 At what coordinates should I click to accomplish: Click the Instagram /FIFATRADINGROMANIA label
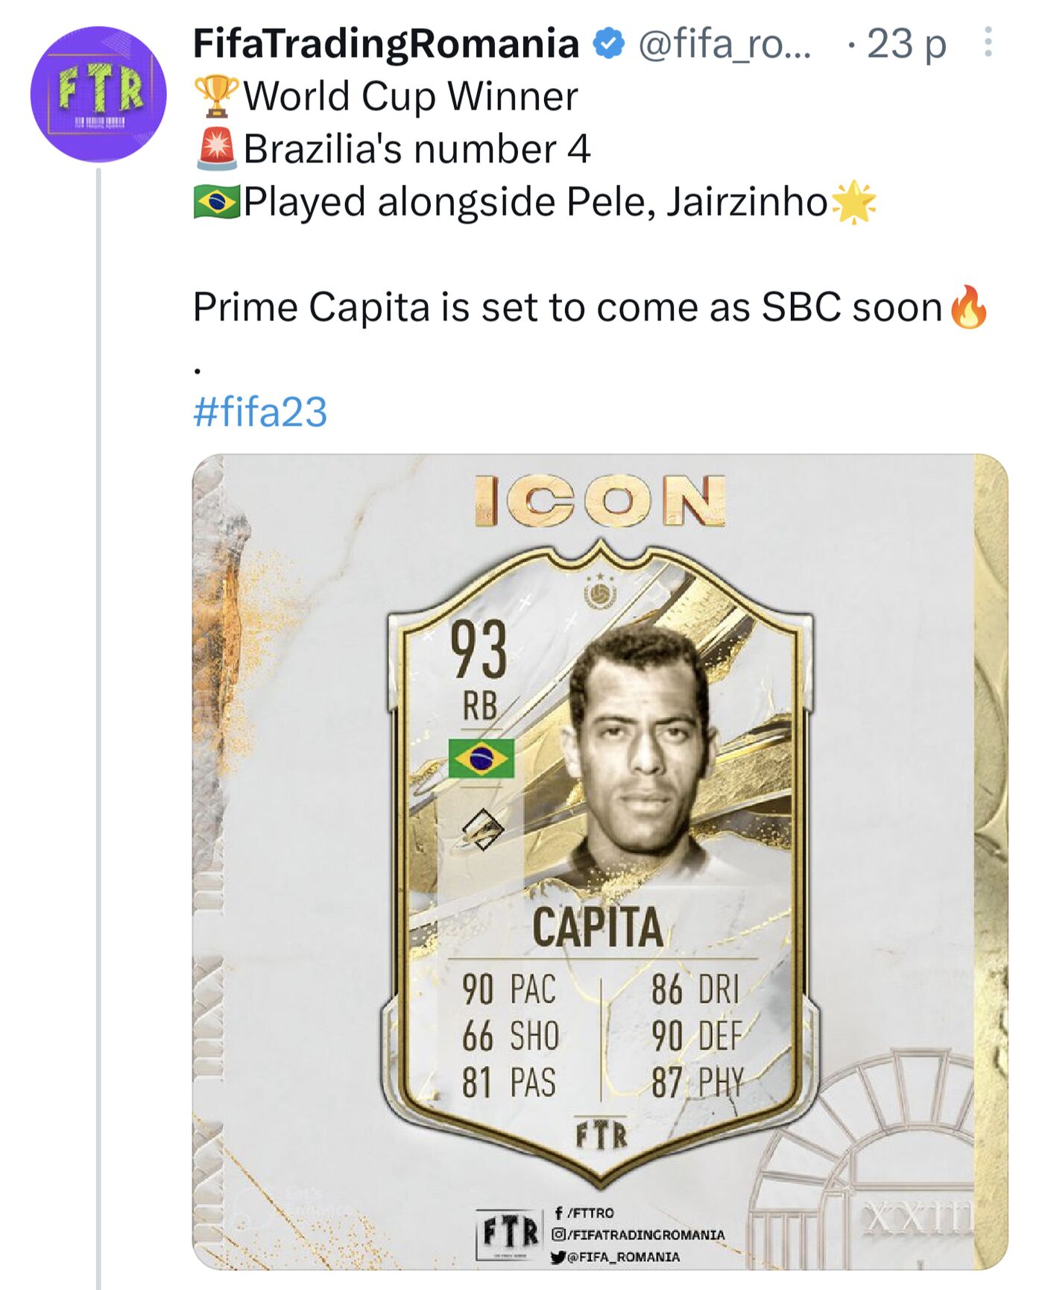[638, 1235]
